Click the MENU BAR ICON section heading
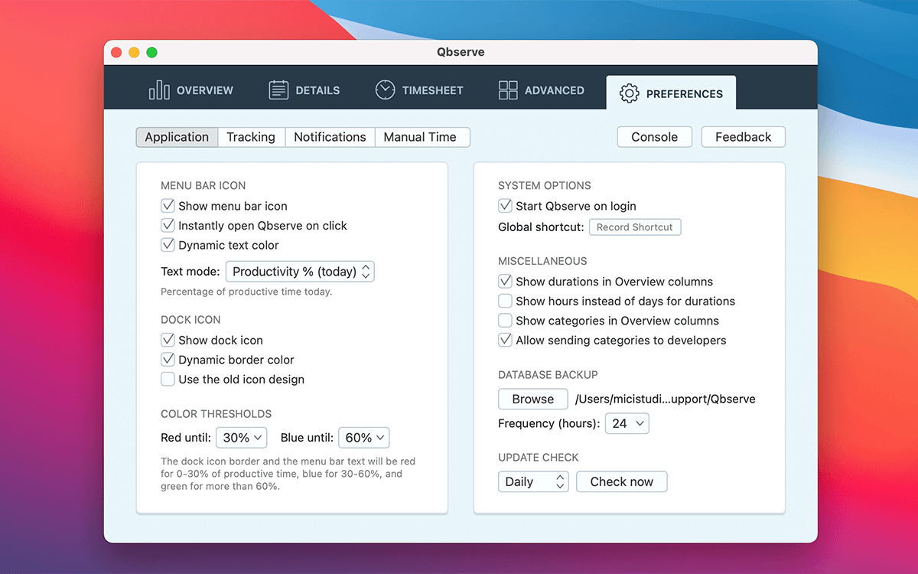The image size is (918, 574). pyautogui.click(x=203, y=185)
